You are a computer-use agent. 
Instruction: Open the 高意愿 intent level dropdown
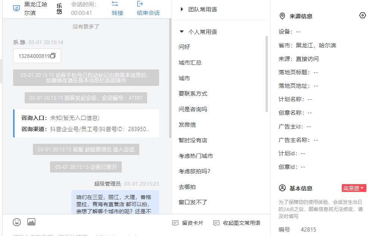[x=354, y=188]
